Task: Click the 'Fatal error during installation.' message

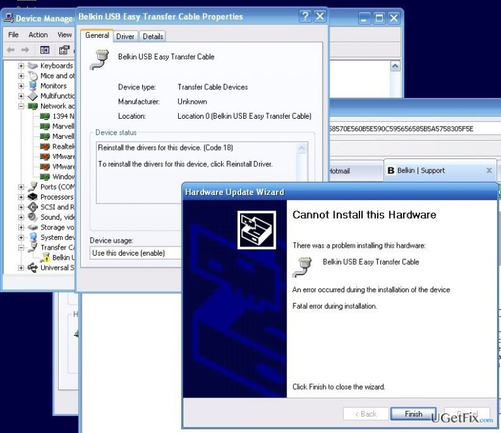Action: coord(335,306)
